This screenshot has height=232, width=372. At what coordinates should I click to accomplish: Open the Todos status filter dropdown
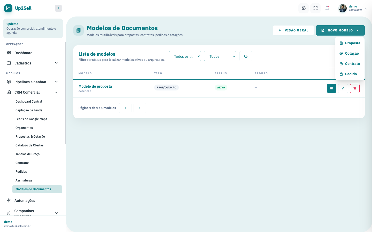click(x=220, y=56)
